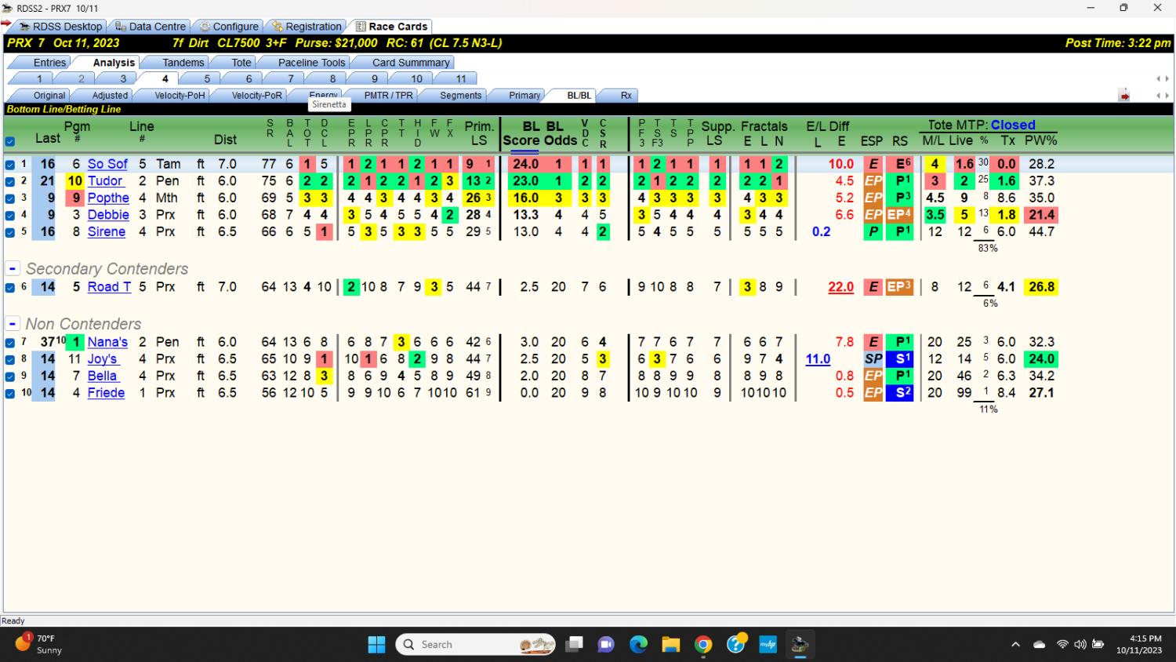Click the volume speaker tray icon
Viewport: 1176px width, 662px height.
[1080, 645]
